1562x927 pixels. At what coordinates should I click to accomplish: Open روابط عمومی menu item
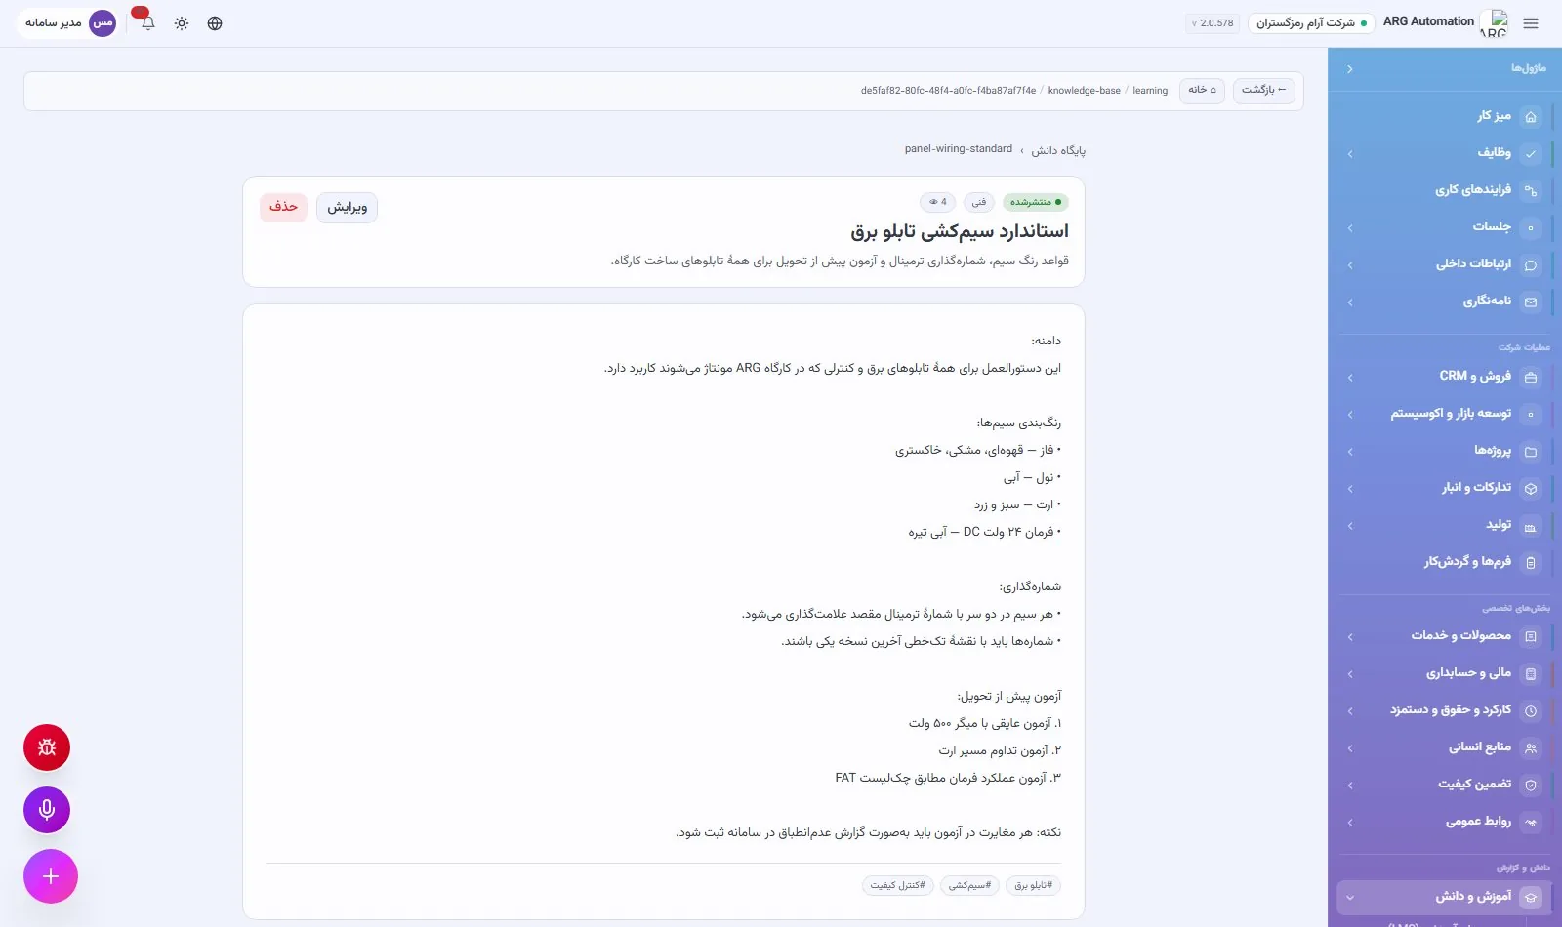pos(1445,822)
